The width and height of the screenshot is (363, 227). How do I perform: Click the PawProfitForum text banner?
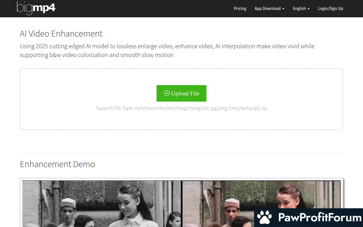[320, 218]
